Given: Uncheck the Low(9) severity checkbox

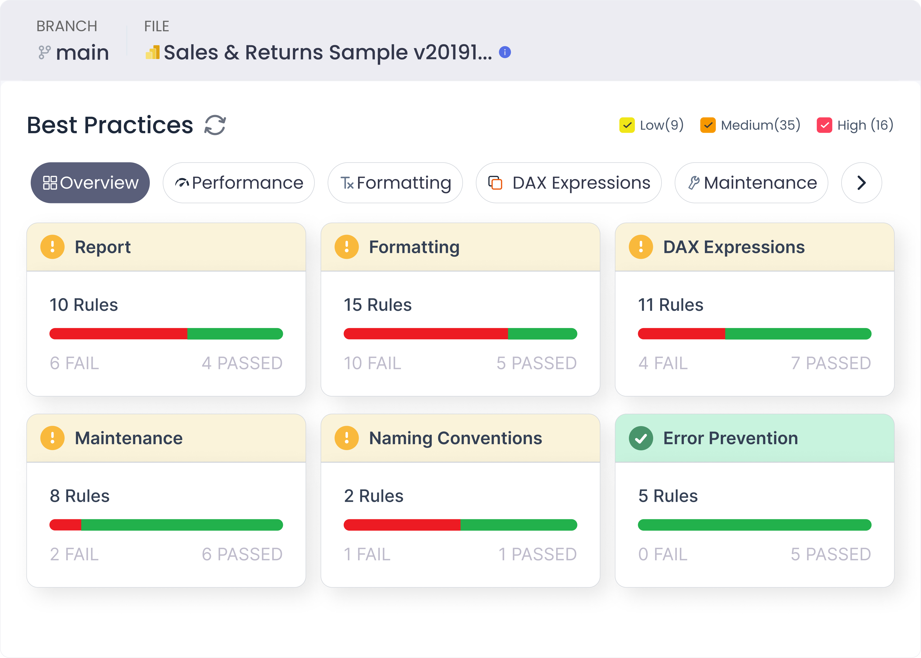Looking at the screenshot, I should [x=627, y=125].
